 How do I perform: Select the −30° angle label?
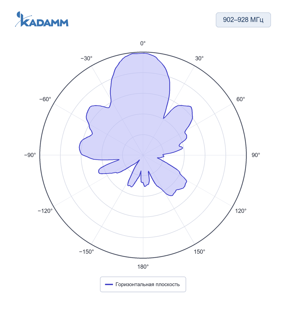[87, 58]
